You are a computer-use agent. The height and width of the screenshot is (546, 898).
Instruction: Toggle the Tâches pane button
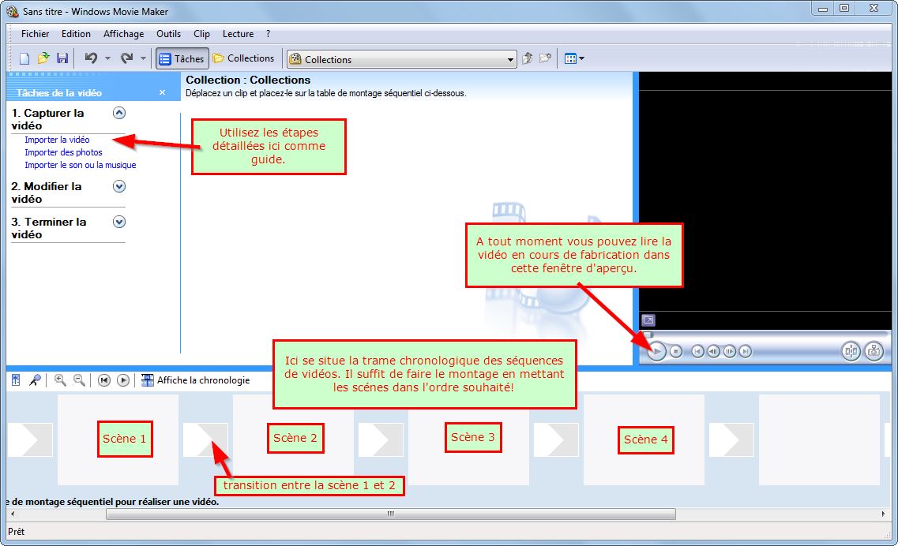181,58
